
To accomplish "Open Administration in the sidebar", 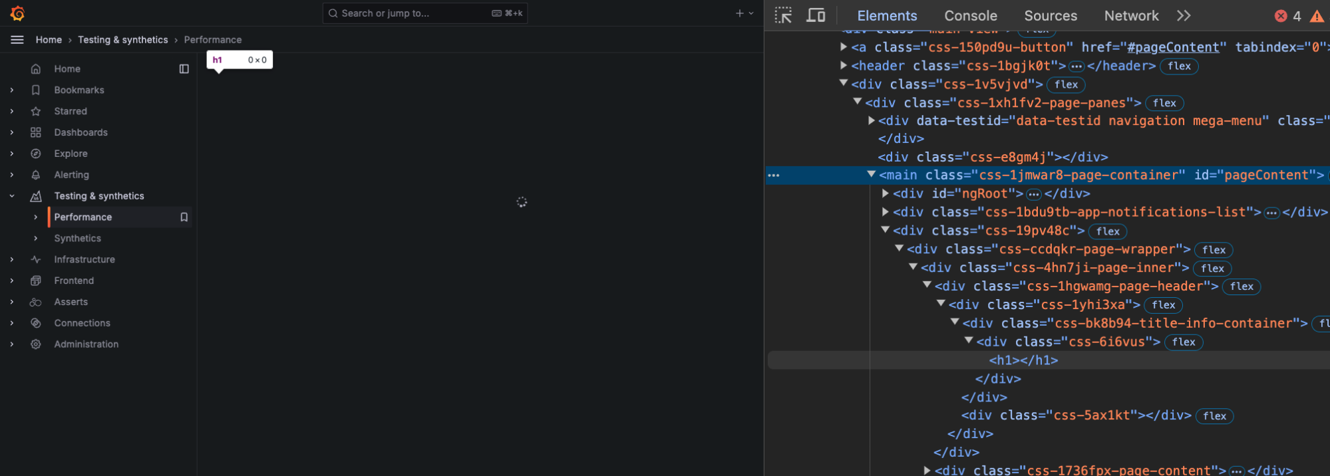I will tap(86, 344).
